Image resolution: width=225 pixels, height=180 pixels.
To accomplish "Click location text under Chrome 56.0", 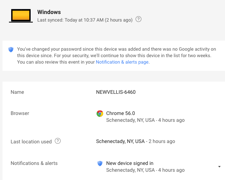I will pos(145,120).
